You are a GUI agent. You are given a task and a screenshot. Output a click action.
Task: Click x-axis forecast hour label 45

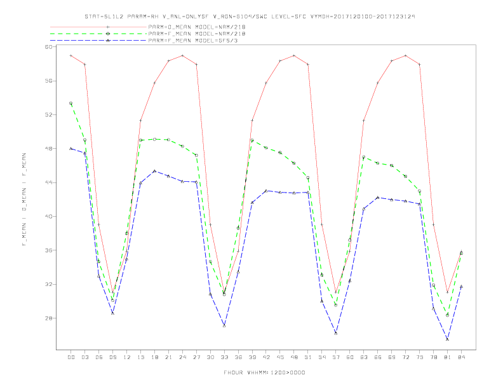click(x=280, y=357)
